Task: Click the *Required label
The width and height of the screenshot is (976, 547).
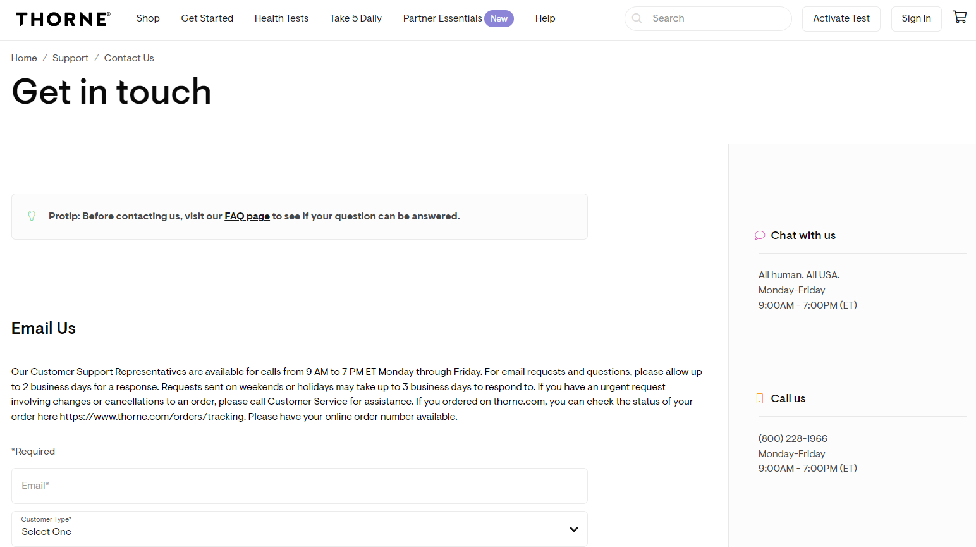Action: point(33,452)
